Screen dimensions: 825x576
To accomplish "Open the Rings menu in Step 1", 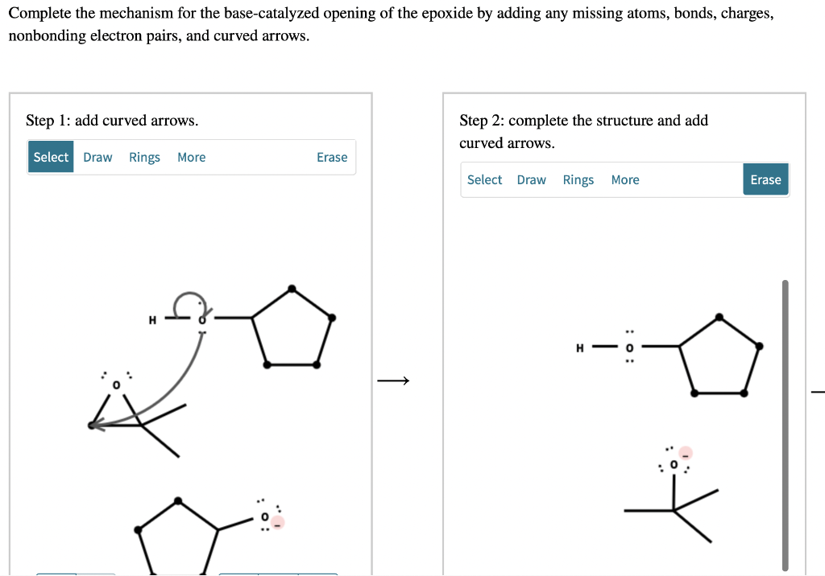I will click(144, 157).
